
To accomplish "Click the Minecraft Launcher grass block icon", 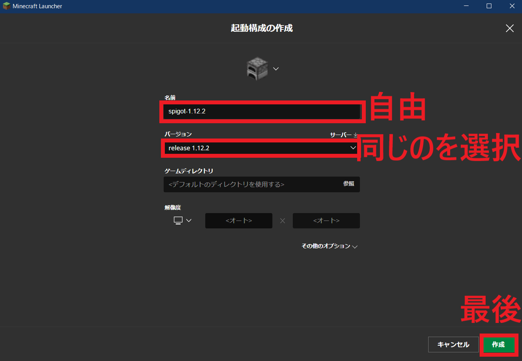I will click(x=7, y=6).
